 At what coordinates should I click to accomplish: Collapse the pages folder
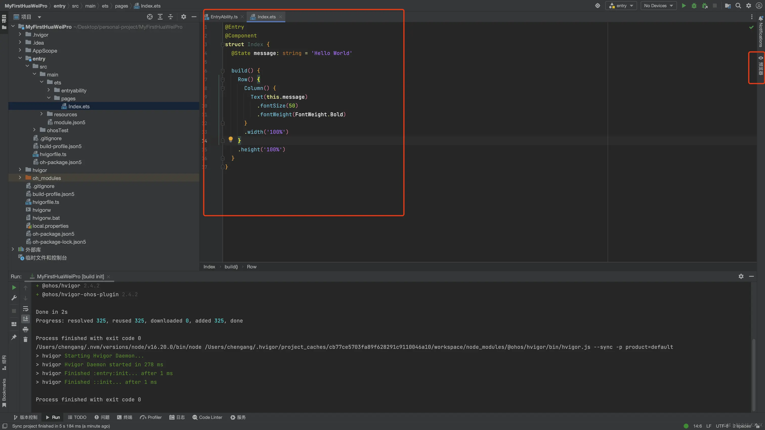(49, 98)
